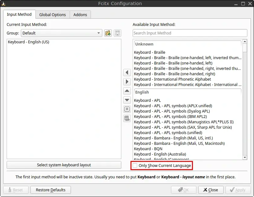This screenshot has height=197, width=254.
Task: Enable Only Show Current Language checkbox
Action: click(135, 165)
